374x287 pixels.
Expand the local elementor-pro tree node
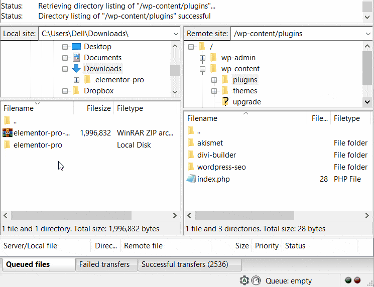(x=76, y=80)
